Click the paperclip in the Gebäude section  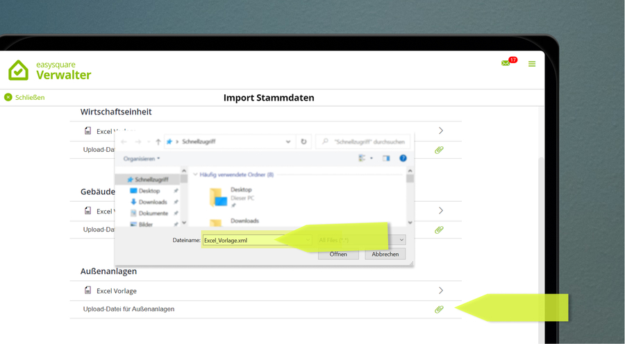439,230
